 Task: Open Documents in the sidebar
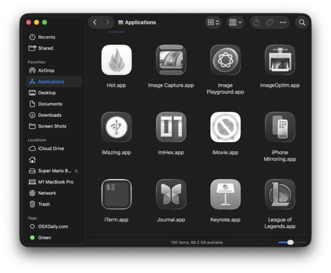point(54,104)
